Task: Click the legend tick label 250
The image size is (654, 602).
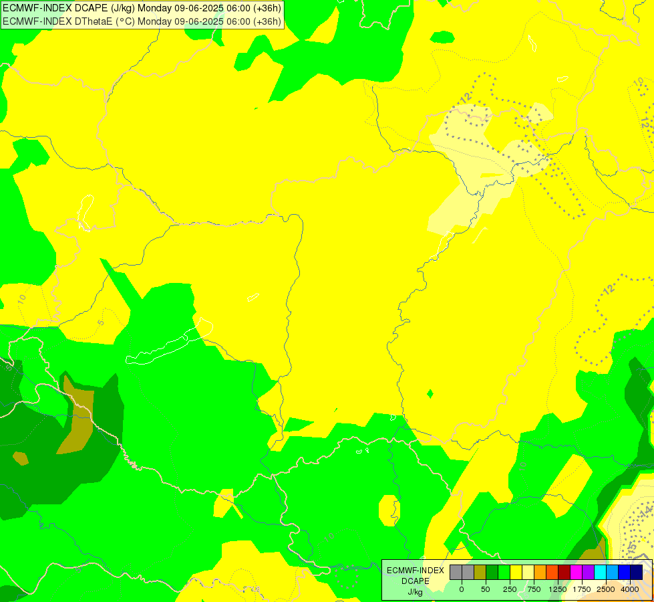Action: 510,589
